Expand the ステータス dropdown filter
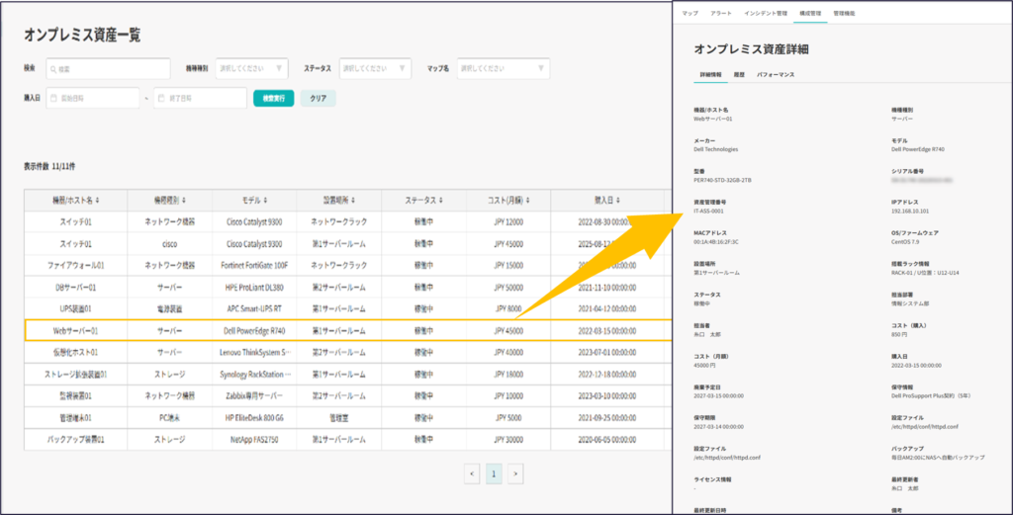The width and height of the screenshot is (1013, 515). 375,69
